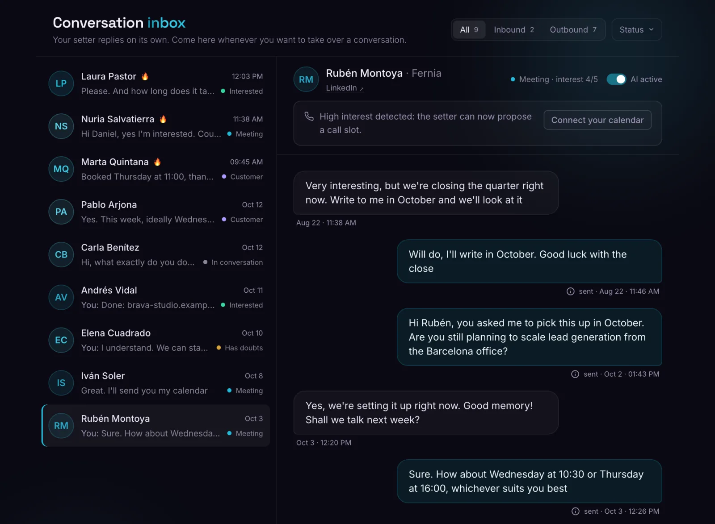Click Interested status on Laura Pastor row
715x524 pixels.
tap(242, 91)
